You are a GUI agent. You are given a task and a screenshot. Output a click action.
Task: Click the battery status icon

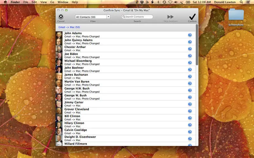[188, 2]
